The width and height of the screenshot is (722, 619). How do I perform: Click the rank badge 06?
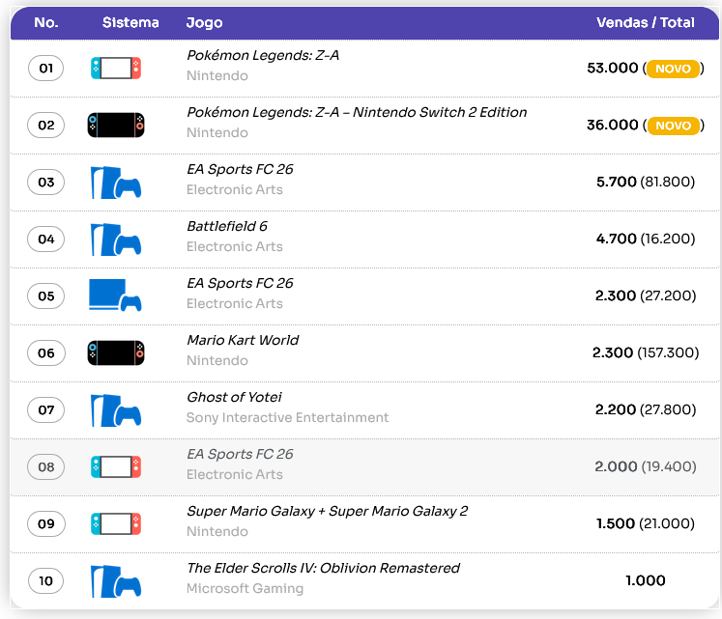click(x=46, y=353)
